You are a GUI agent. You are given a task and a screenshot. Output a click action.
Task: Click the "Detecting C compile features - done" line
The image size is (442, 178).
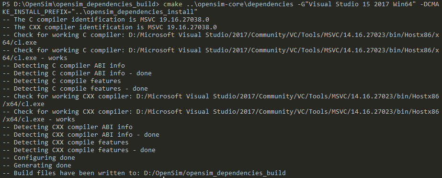point(75,88)
